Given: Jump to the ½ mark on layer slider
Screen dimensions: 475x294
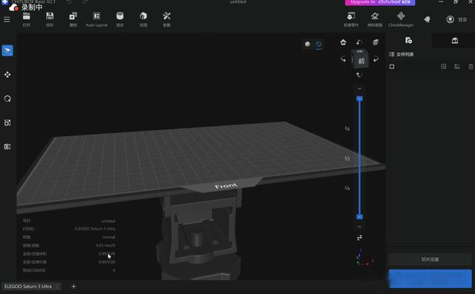Looking at the screenshot, I should [347, 158].
